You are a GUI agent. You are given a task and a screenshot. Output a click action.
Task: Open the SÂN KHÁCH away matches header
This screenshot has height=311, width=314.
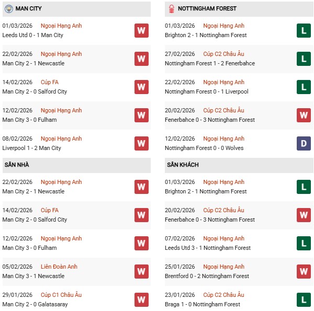[x=183, y=165]
